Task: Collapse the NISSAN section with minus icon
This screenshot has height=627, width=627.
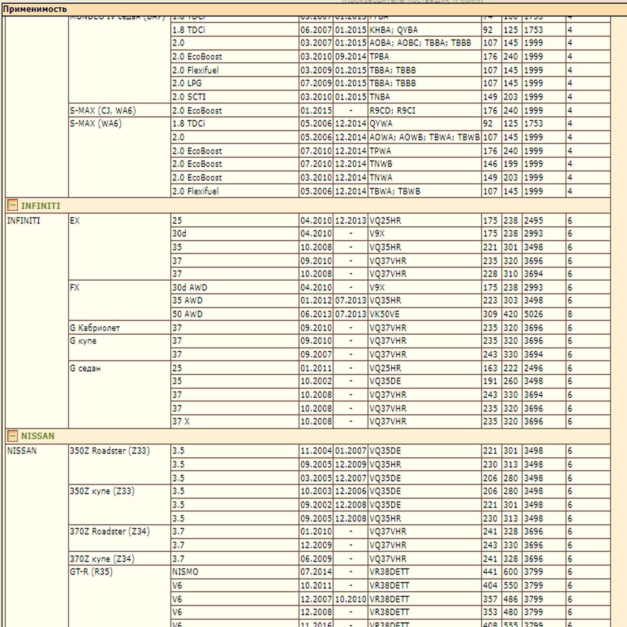Action: 13,435
